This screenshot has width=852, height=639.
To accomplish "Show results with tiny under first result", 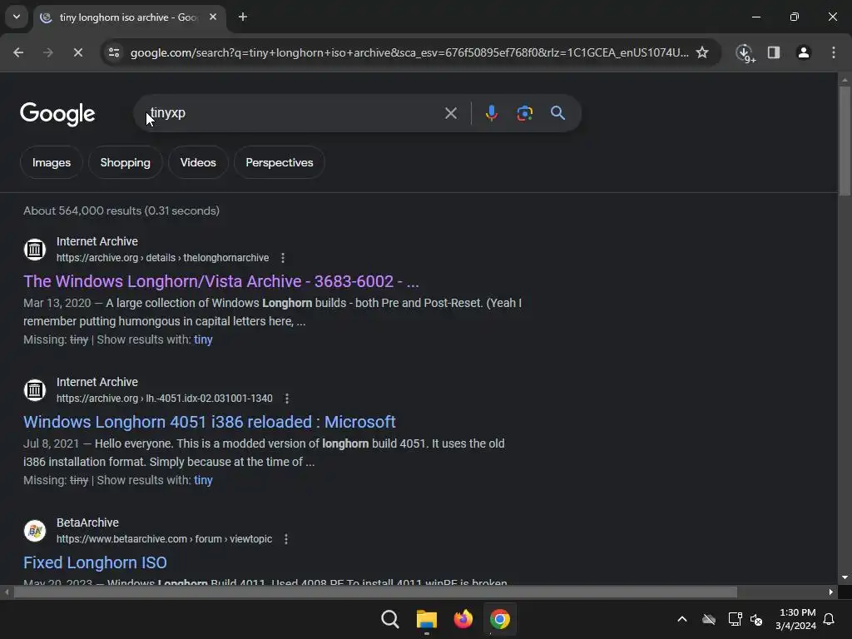I will (203, 339).
